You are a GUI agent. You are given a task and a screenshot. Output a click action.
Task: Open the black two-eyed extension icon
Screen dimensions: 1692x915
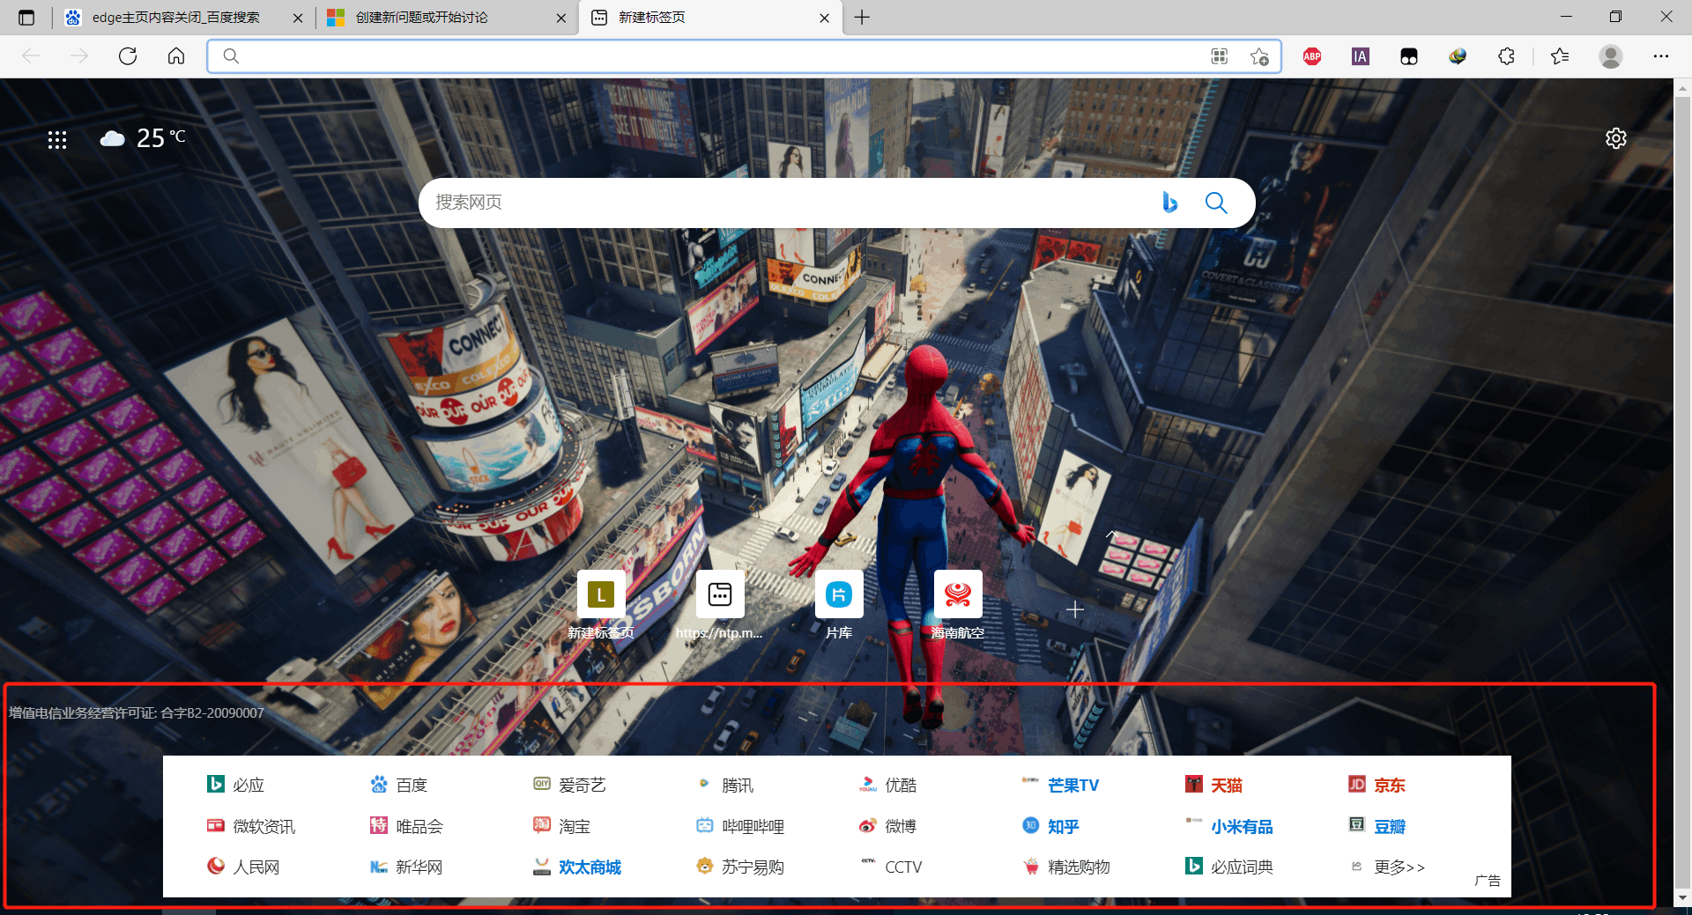(1409, 56)
